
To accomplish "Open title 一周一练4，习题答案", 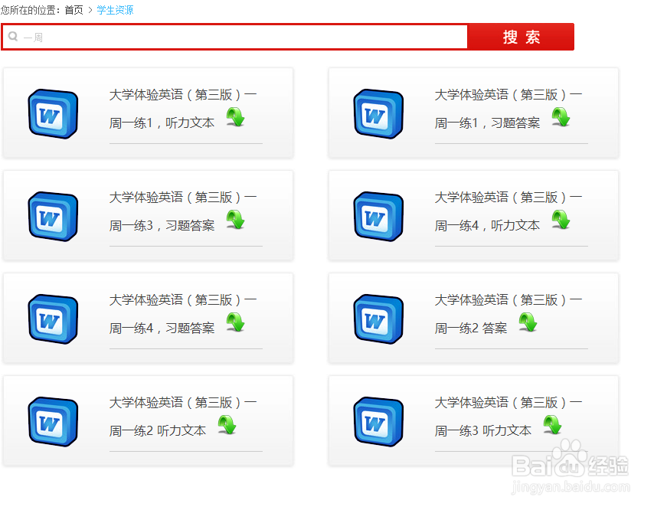I will pos(183,313).
